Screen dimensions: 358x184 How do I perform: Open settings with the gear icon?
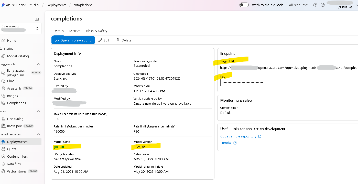[x=315, y=5]
